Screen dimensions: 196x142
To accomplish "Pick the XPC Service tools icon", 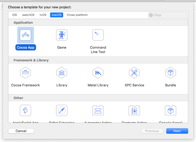I will tap(134, 73).
